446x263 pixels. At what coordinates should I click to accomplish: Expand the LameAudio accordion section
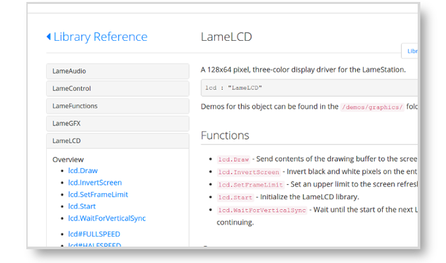tap(118, 71)
